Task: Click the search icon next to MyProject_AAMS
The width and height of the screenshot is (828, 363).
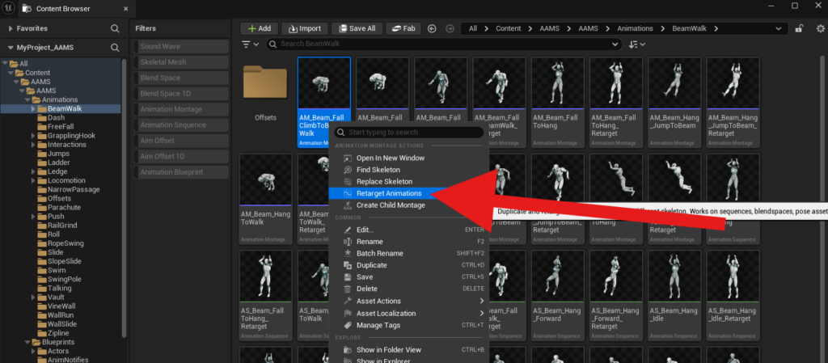Action: tap(115, 48)
